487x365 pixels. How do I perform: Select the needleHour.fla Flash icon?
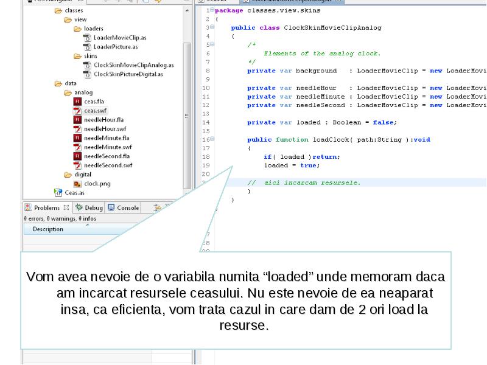[77, 120]
